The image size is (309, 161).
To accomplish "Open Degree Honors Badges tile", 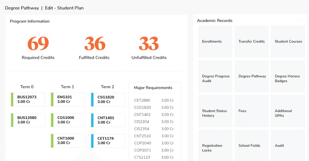I will [288, 78].
